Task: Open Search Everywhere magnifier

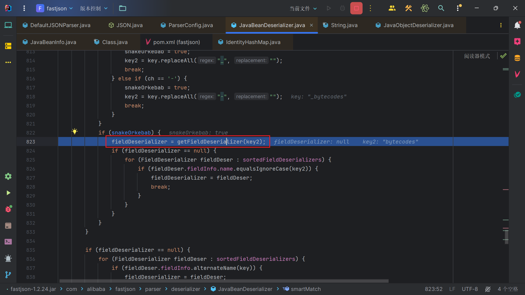Action: click(x=441, y=8)
